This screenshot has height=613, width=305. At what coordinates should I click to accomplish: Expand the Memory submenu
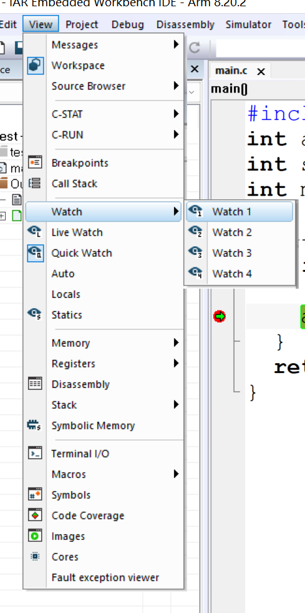point(104,343)
